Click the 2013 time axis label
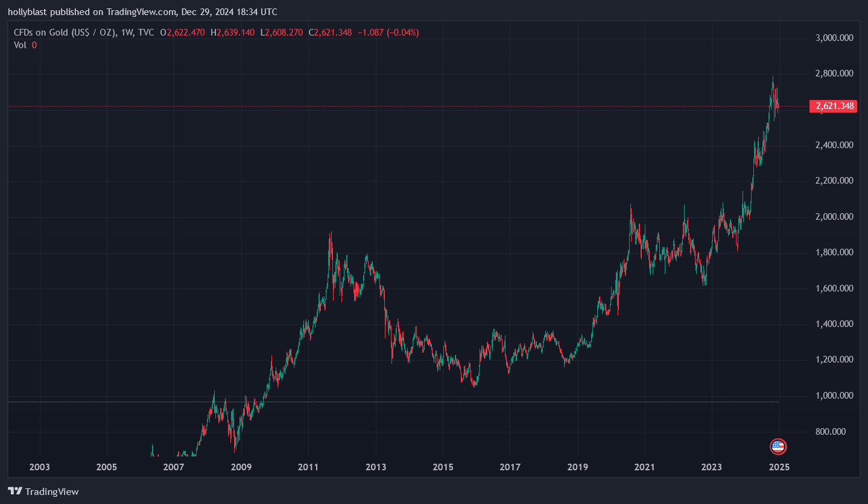 pyautogui.click(x=376, y=467)
